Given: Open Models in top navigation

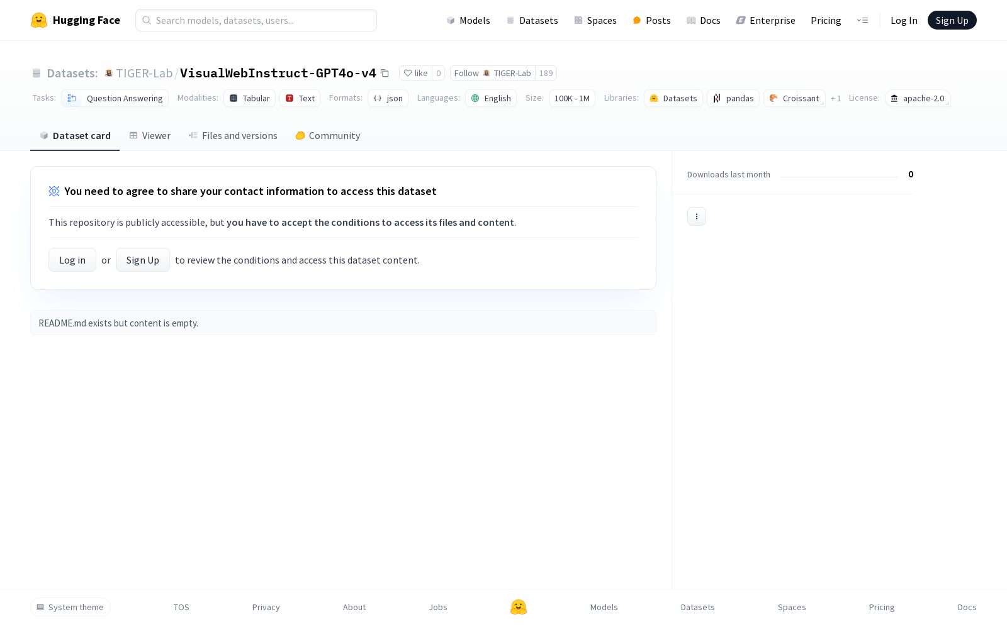Looking at the screenshot, I should pyautogui.click(x=468, y=20).
